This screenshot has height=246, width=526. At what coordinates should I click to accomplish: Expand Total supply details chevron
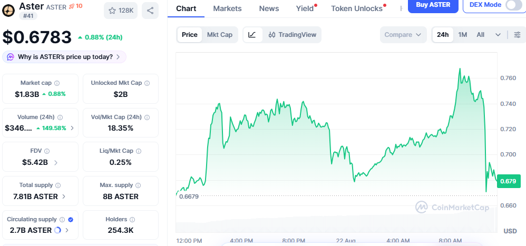[x=64, y=196]
